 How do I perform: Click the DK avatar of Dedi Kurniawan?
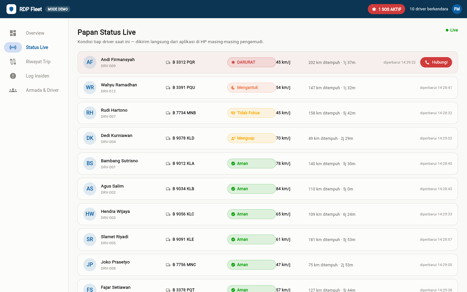point(90,138)
